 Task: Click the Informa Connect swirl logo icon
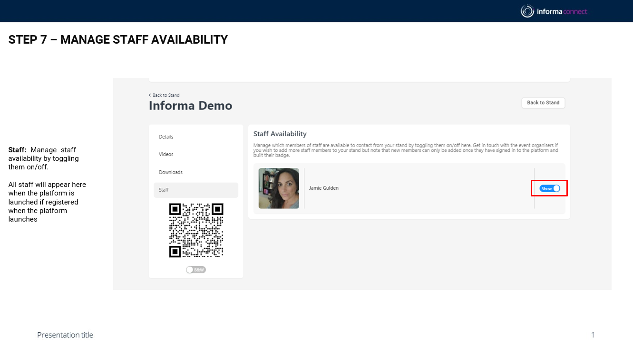tap(527, 11)
